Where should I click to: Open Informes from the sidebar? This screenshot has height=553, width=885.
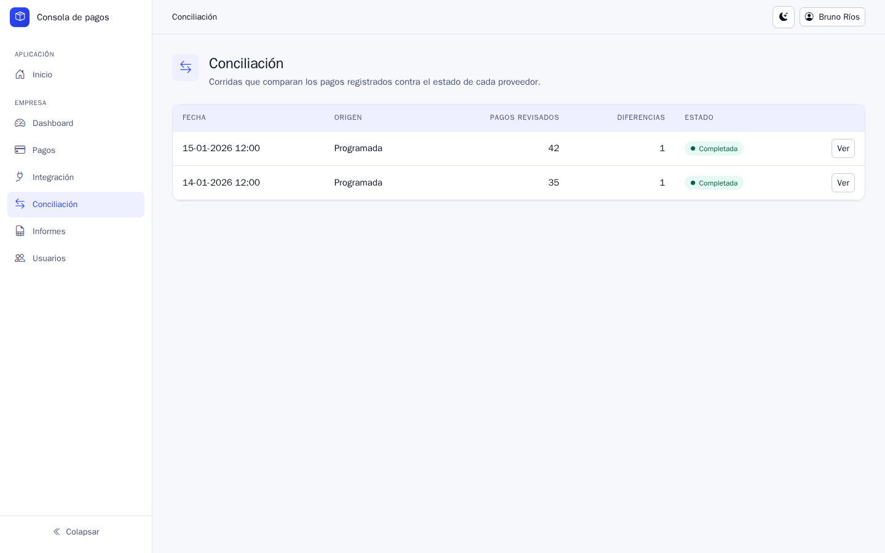(x=76, y=231)
